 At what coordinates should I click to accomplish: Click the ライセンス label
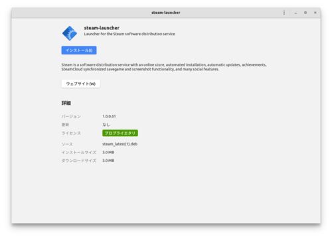click(x=71, y=133)
